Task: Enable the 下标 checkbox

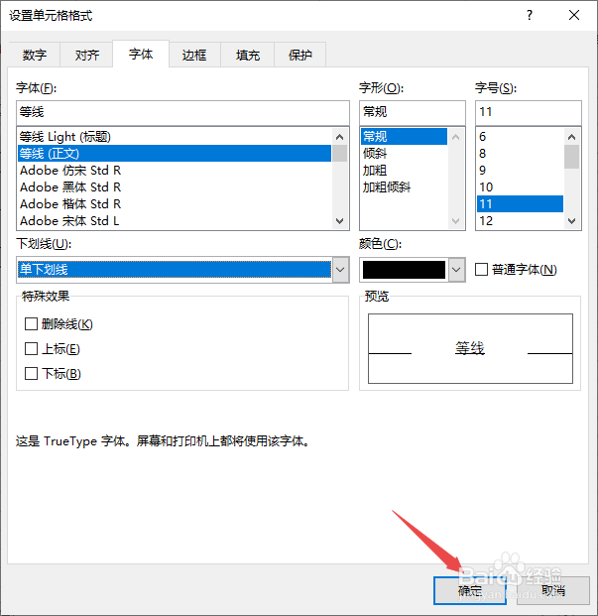Action: [x=31, y=373]
